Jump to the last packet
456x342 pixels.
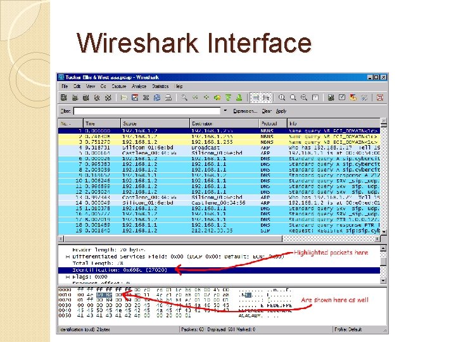(239, 98)
